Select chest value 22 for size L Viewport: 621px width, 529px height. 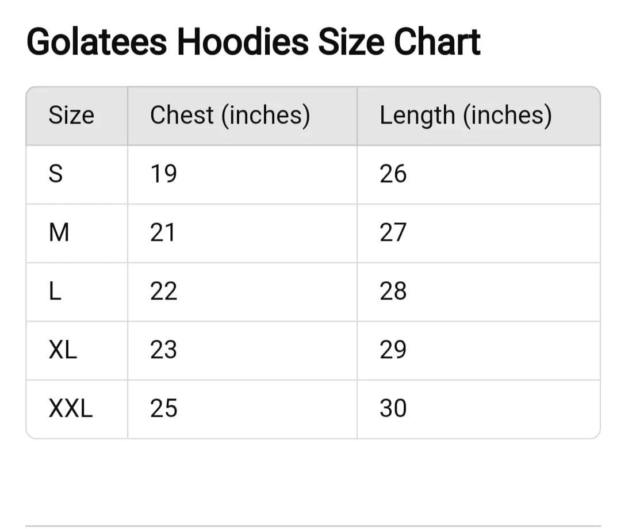(x=163, y=292)
